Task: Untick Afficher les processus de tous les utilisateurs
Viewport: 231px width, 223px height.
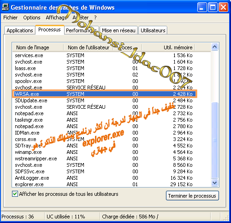Action: coord(15,194)
